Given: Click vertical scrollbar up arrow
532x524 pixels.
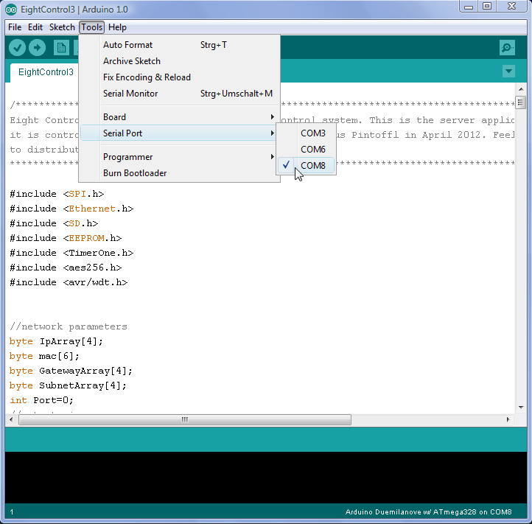Looking at the screenshot, I should coord(521,89).
